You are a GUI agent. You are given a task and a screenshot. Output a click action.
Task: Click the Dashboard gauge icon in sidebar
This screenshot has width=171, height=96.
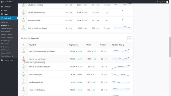point(2,7)
